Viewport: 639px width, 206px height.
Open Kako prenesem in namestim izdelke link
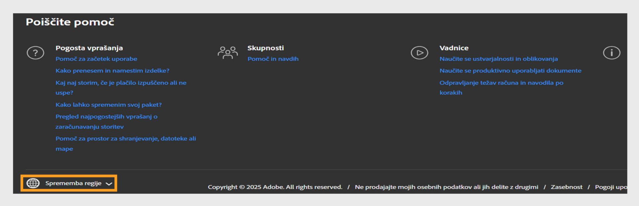[112, 71]
